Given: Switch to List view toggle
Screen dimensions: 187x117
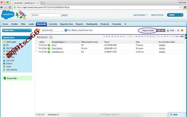Looking at the screenshot, I should [x=161, y=30].
